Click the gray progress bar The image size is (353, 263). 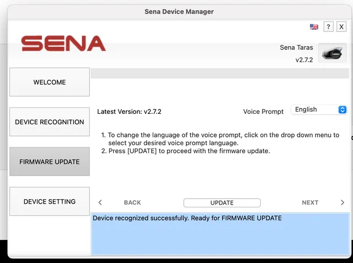[220, 73]
